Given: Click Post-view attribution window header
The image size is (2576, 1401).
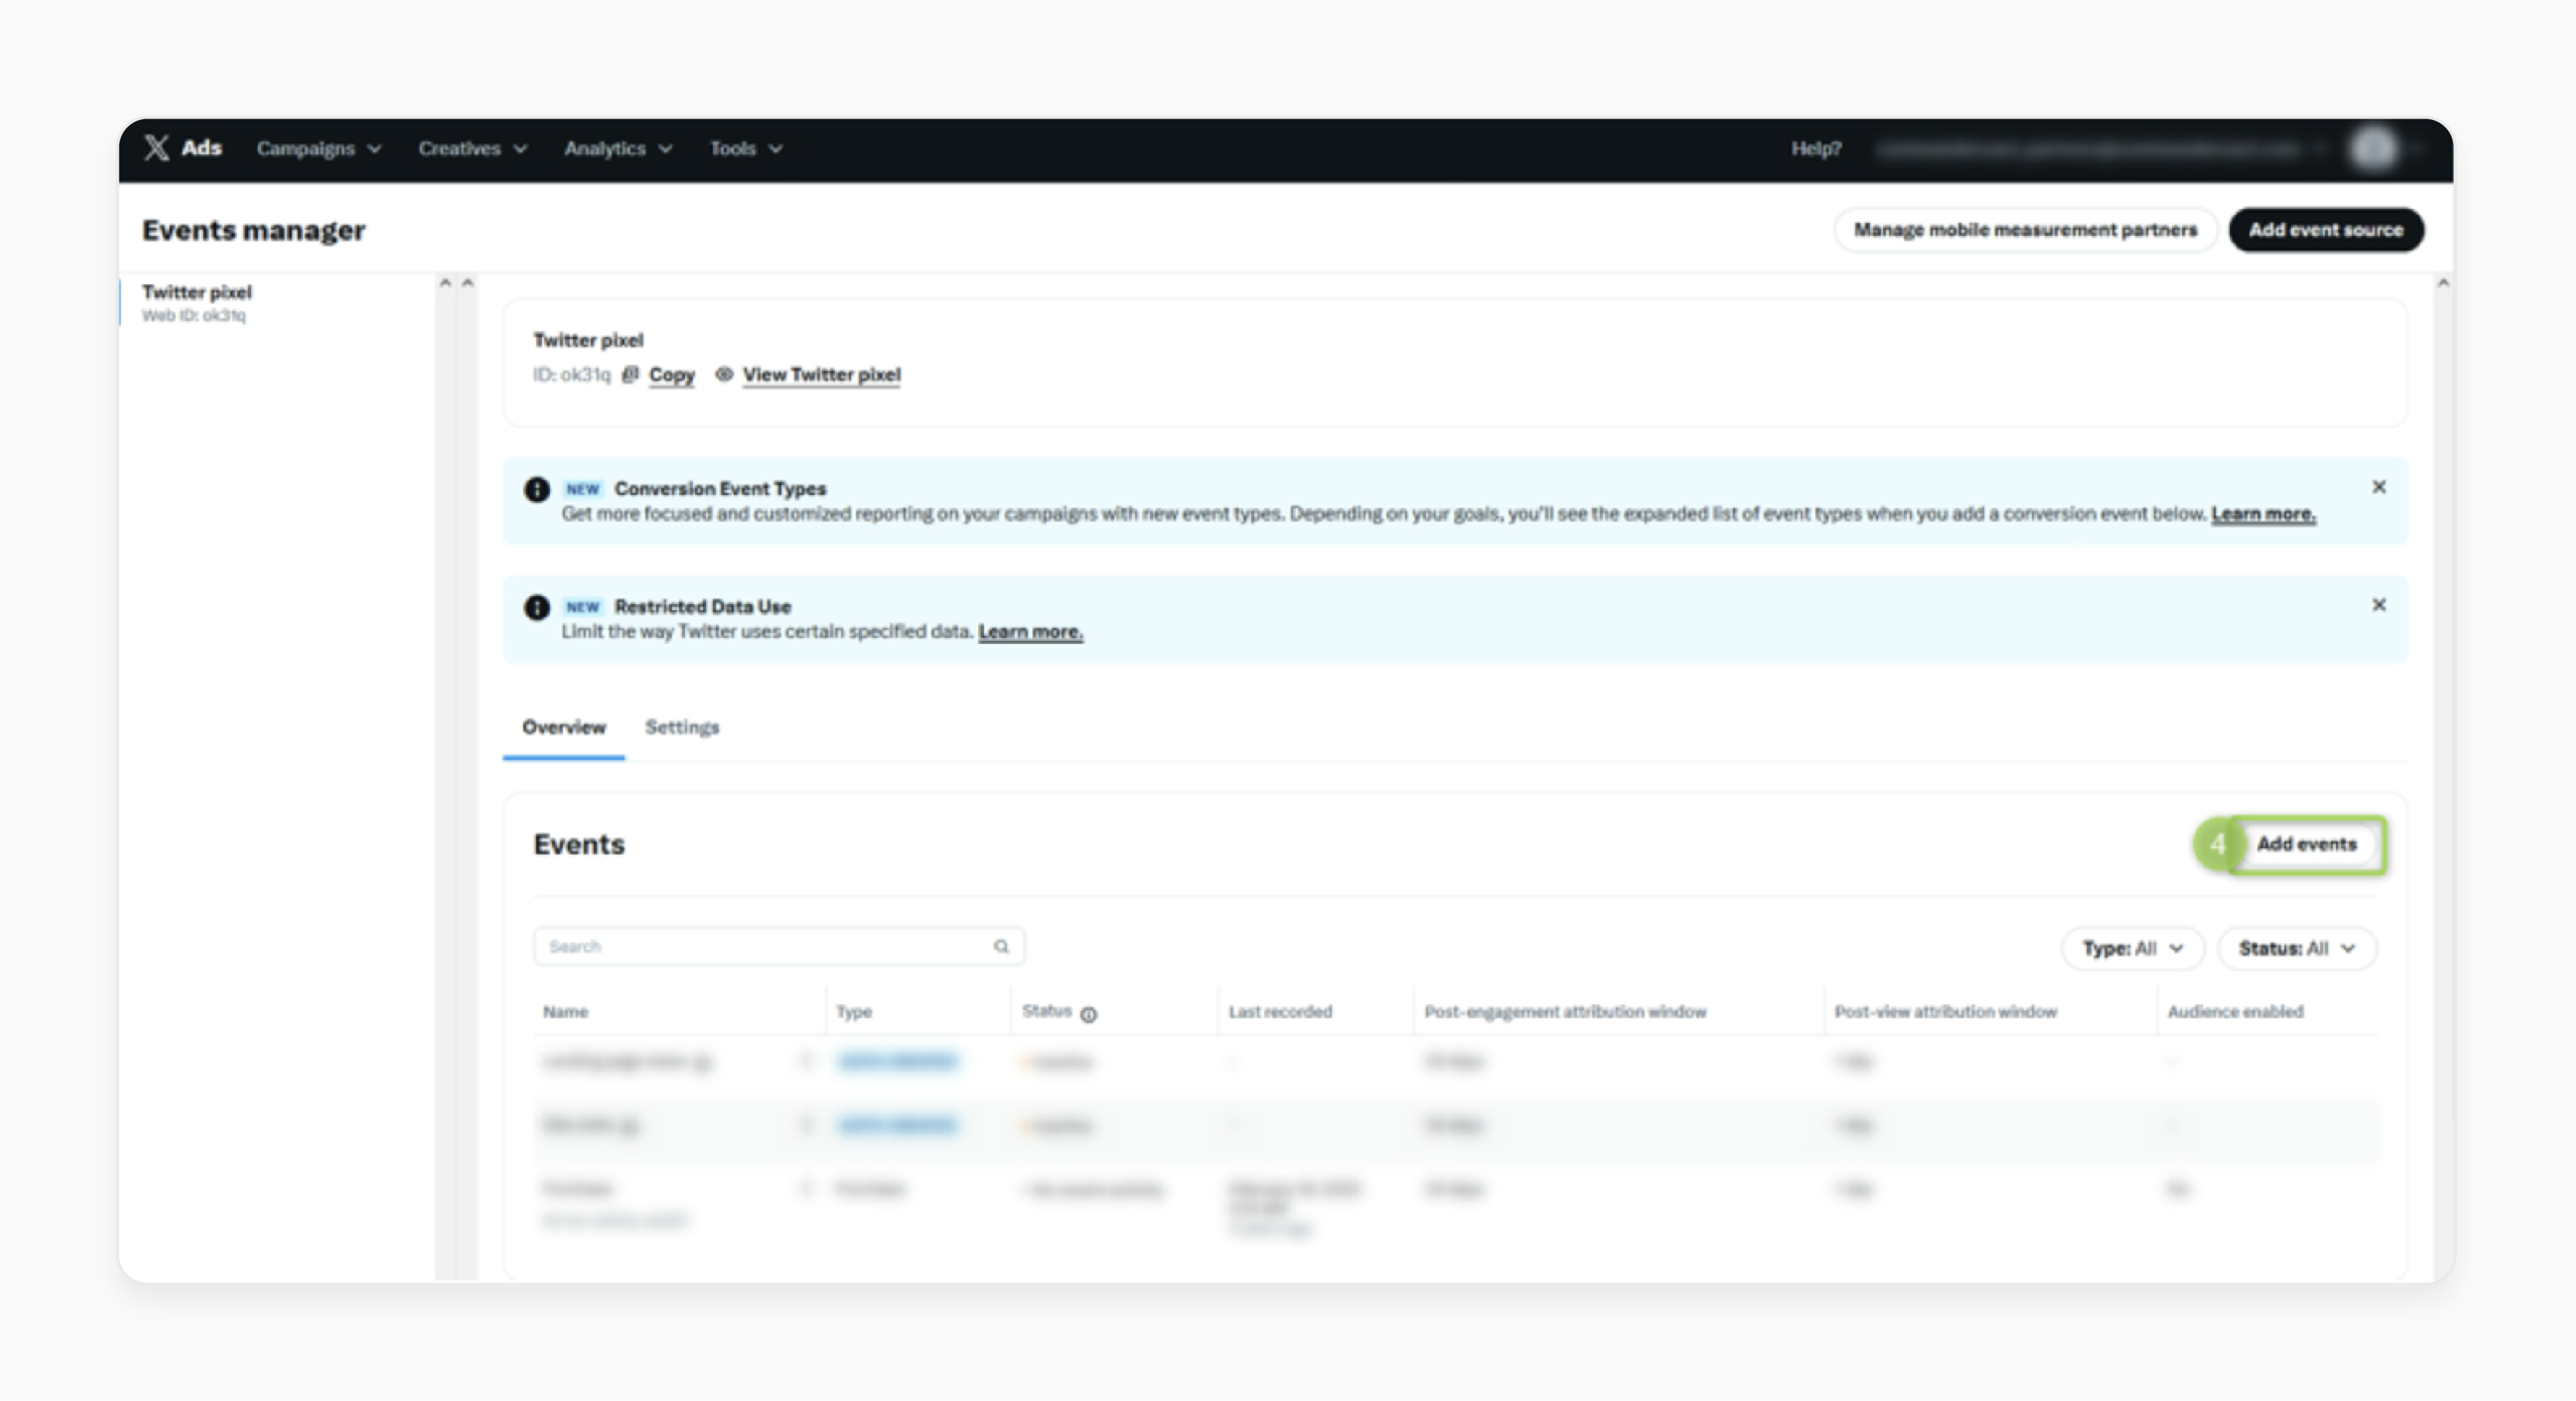Looking at the screenshot, I should pos(1945,1012).
